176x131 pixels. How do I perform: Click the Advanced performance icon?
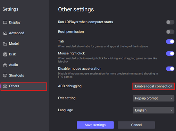[x=5, y=33]
